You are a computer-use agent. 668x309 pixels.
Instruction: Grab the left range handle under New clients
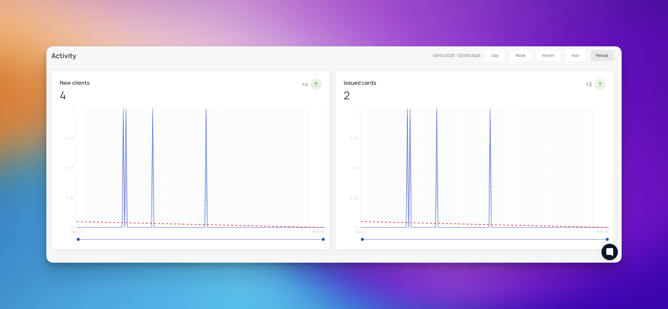[78, 239]
